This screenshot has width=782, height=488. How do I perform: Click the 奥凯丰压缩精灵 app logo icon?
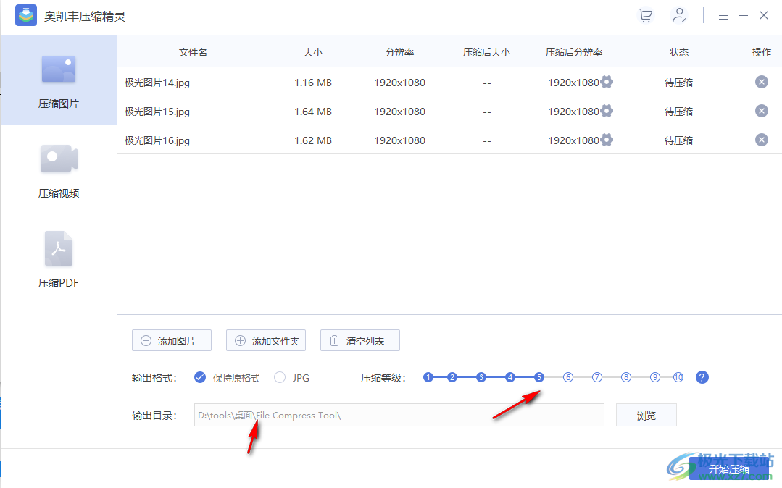(x=26, y=15)
